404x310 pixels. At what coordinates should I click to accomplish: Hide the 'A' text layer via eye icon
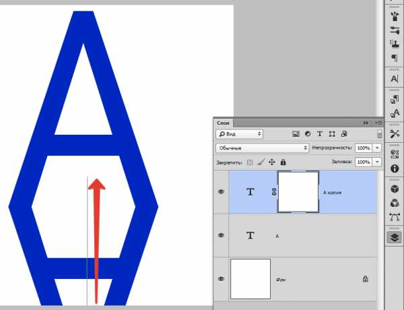coord(221,235)
